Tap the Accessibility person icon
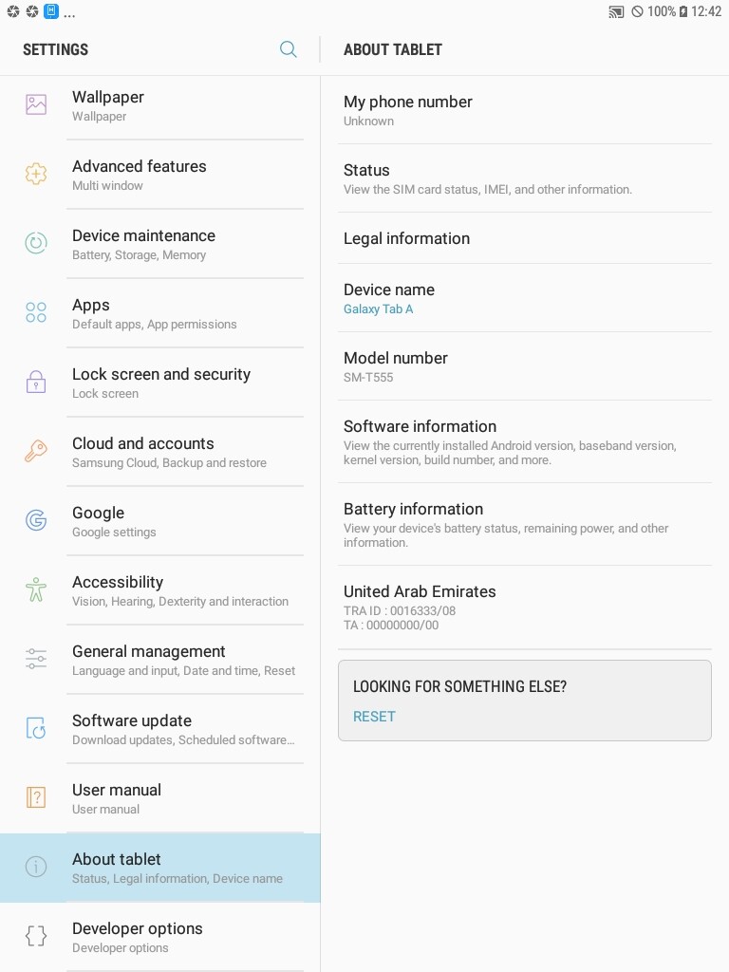 click(x=36, y=589)
